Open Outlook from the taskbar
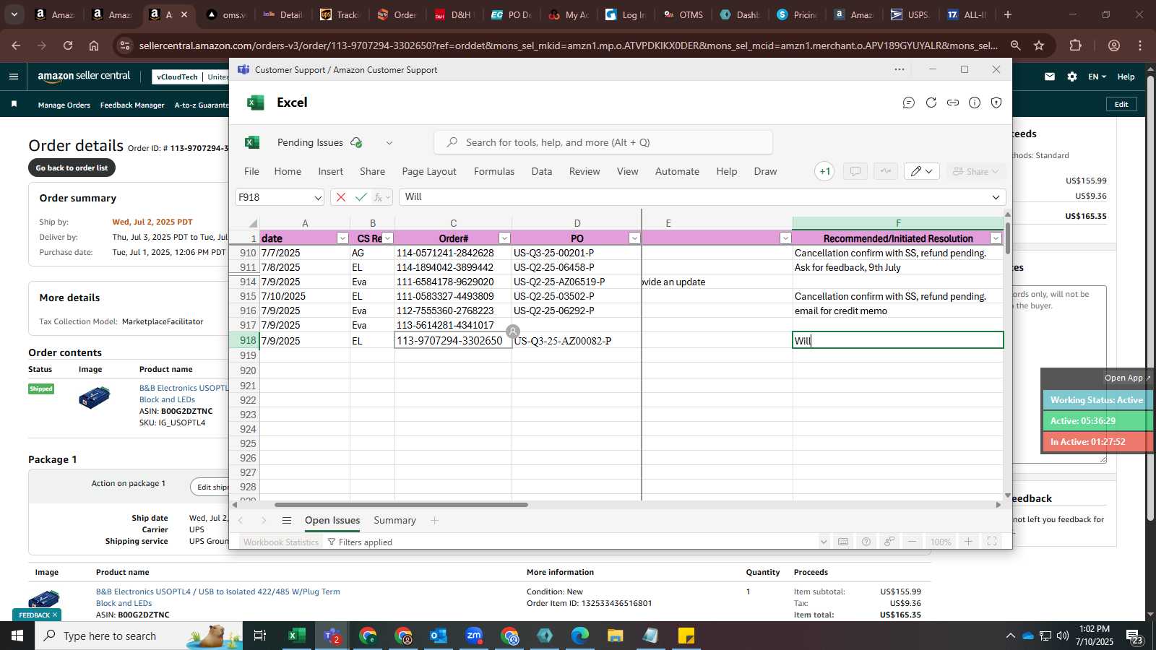1156x650 pixels. tap(439, 636)
